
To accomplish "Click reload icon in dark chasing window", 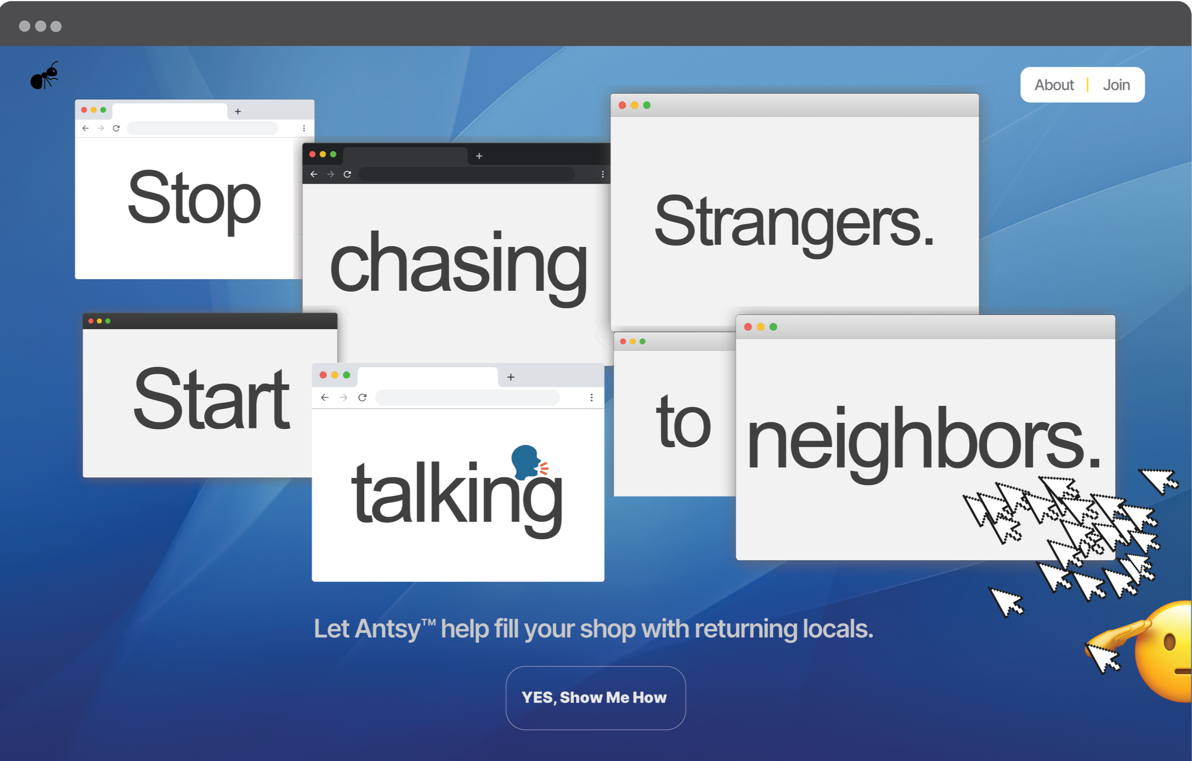I will (x=347, y=174).
